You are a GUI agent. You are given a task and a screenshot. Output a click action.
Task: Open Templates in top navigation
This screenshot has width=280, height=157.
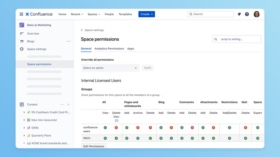coord(125,14)
